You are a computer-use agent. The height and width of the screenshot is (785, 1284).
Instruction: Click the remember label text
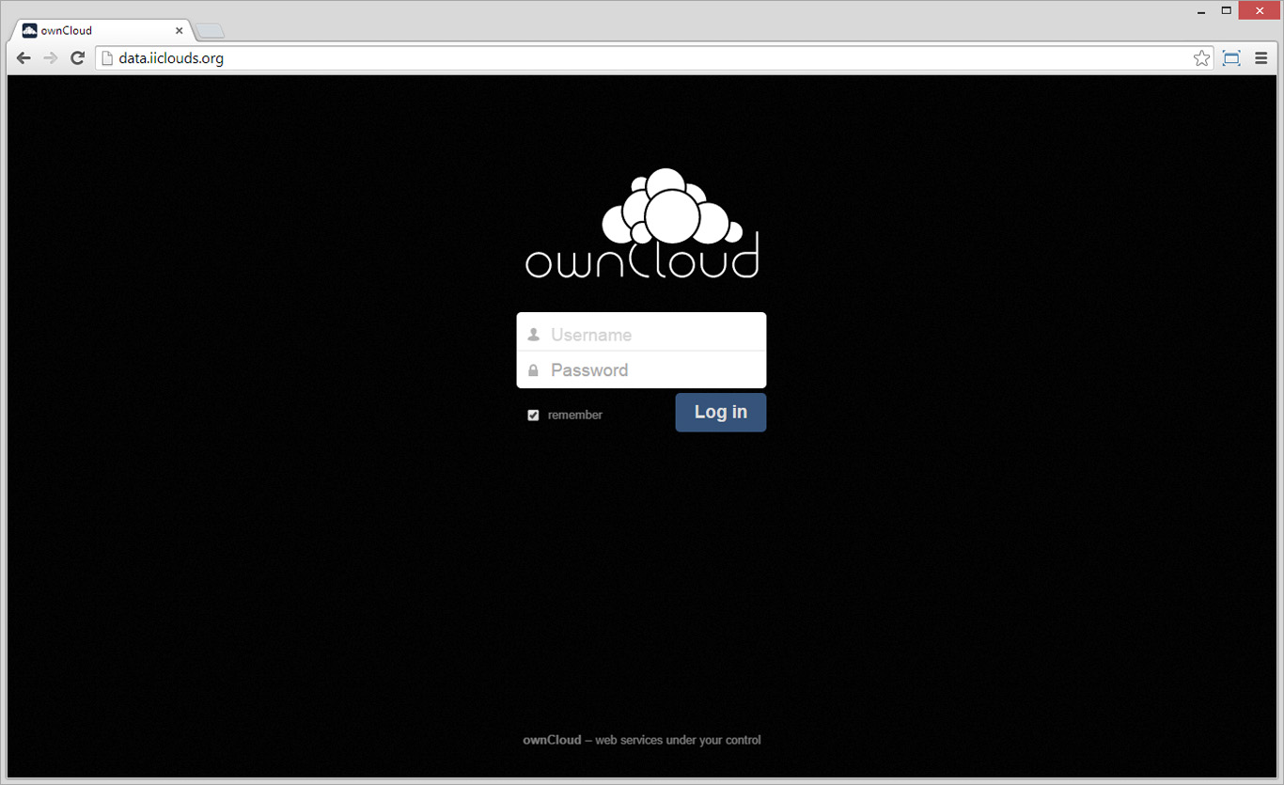575,415
